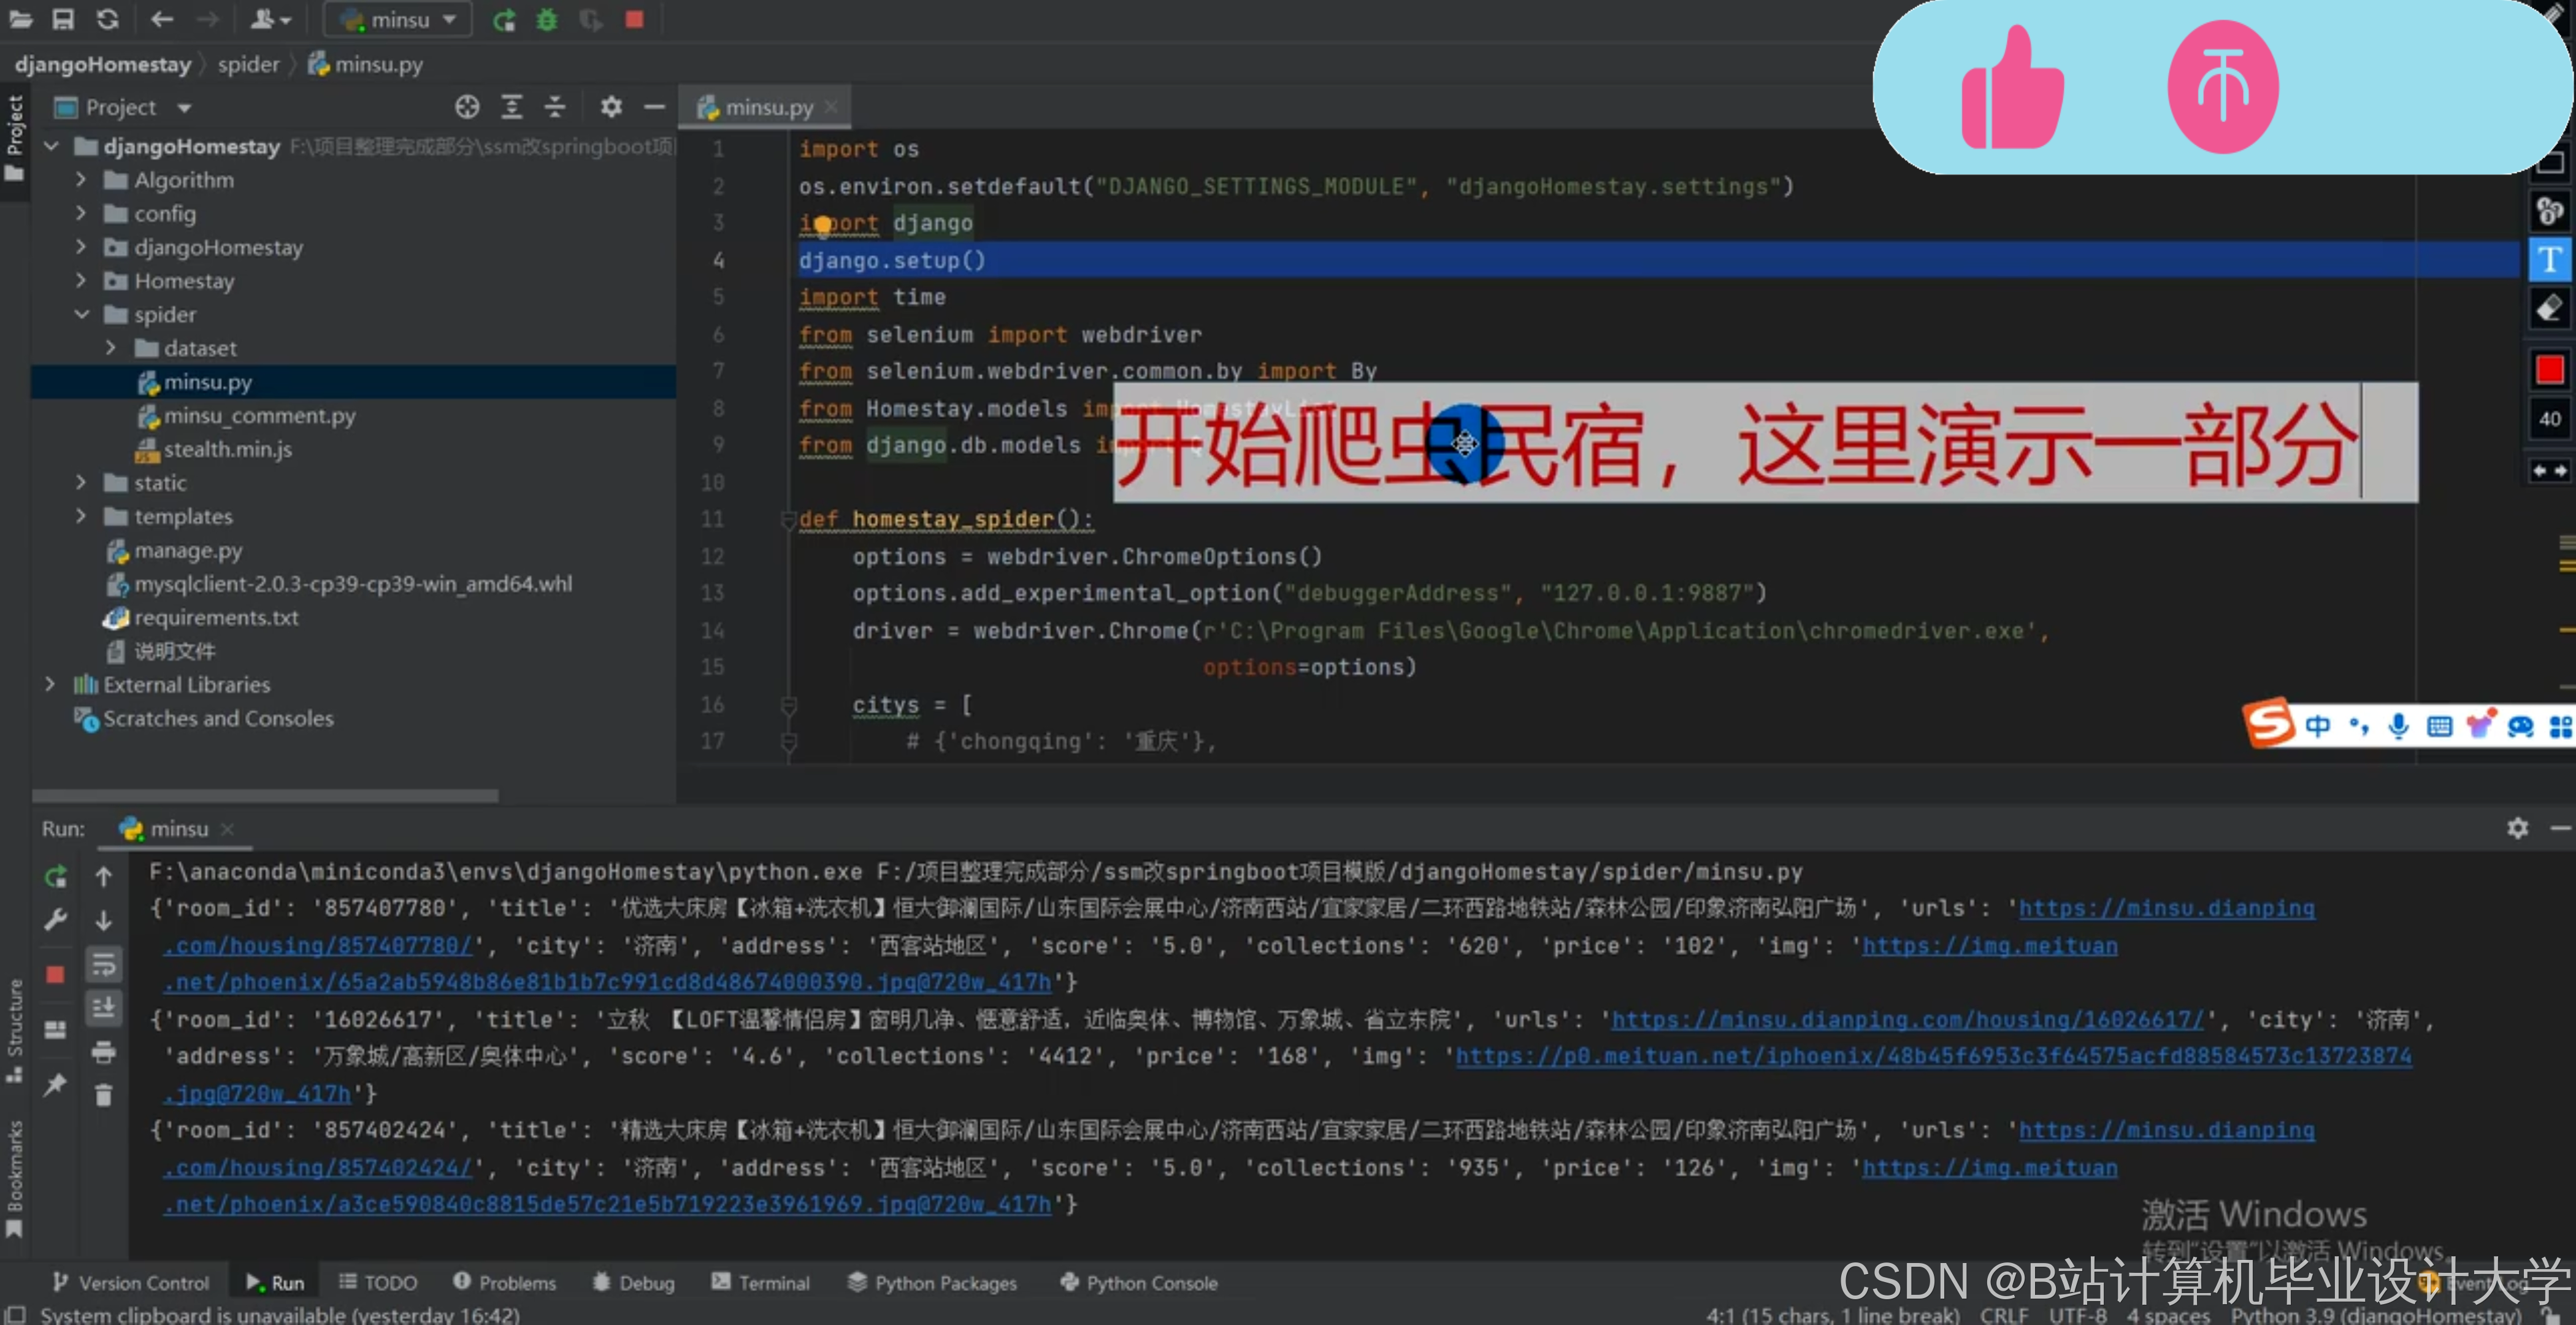2576x1325 pixels.
Task: Click the Rerun icon in Run panel
Action: (56, 877)
